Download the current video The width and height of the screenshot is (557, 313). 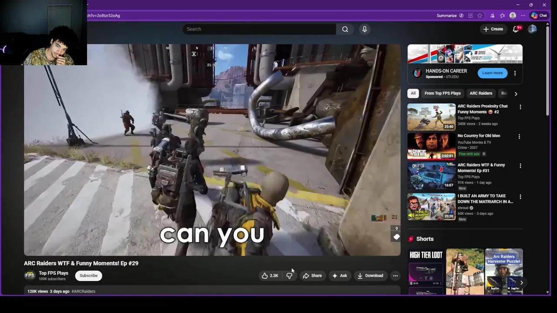tap(370, 276)
